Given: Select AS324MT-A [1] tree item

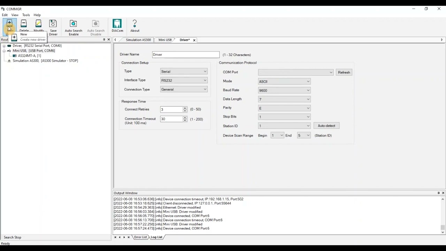Looking at the screenshot, I should tap(29, 56).
